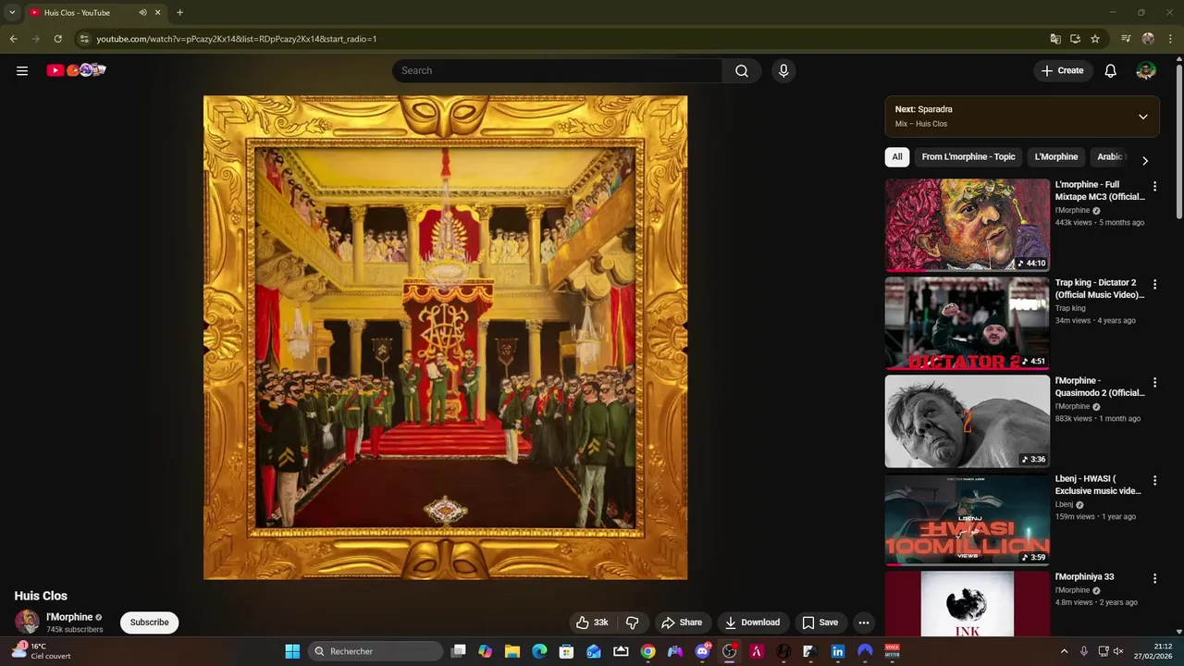This screenshot has width=1184, height=666.
Task: Open Trap king Dictator 2 thumbnail
Action: [x=968, y=323]
